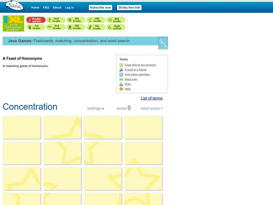
Task: Click the Copy this to my account icon
Action: 121,65
